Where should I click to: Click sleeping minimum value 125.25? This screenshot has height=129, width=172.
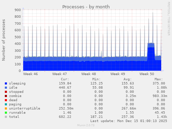[97, 83]
